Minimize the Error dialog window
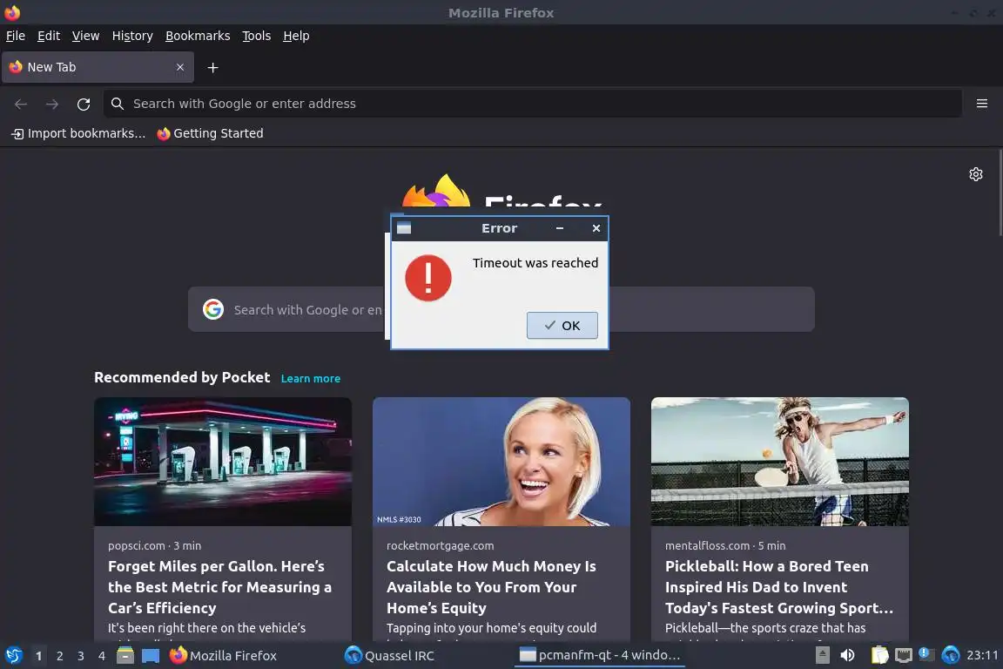 coord(560,228)
